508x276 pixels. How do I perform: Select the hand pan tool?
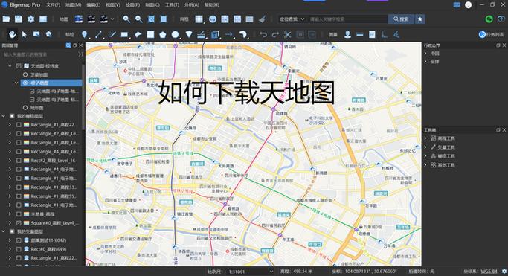point(12,34)
